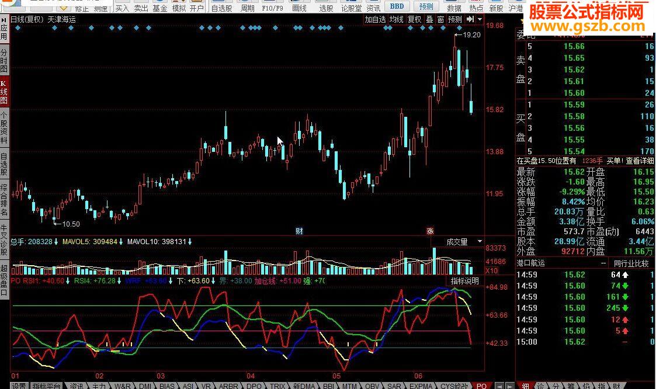Screen dimensions: 656x389
Task: Select the SAR indicator tab
Action: pos(394,385)
